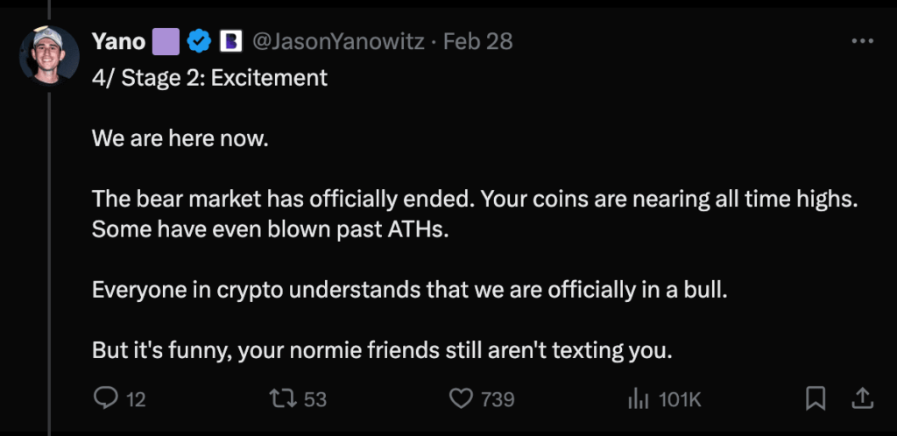The image size is (897, 436).
Task: Bookmark this tweet
Action: click(816, 399)
